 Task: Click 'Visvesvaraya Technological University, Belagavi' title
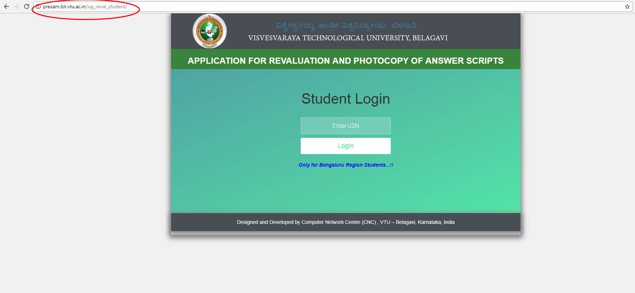(x=348, y=38)
